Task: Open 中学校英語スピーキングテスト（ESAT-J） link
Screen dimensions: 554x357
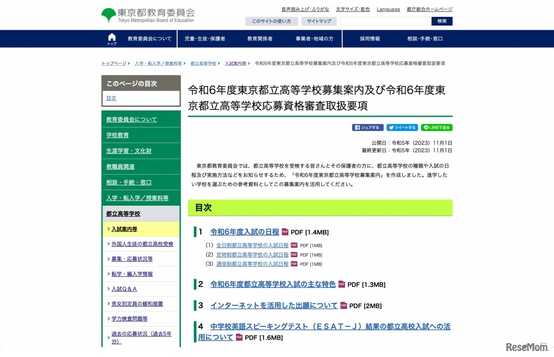Action: point(324,332)
